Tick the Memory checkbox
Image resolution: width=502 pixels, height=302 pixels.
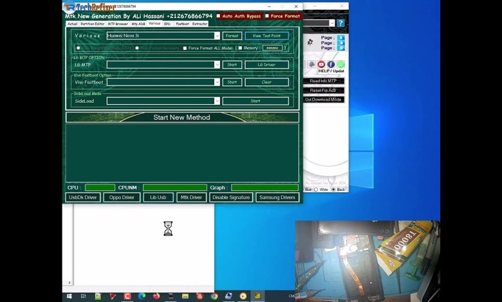pyautogui.click(x=240, y=48)
